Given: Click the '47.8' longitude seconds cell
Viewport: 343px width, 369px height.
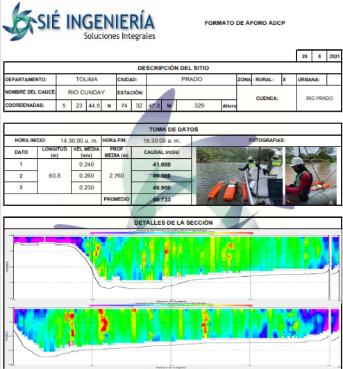Looking at the screenshot, I should click(154, 105).
